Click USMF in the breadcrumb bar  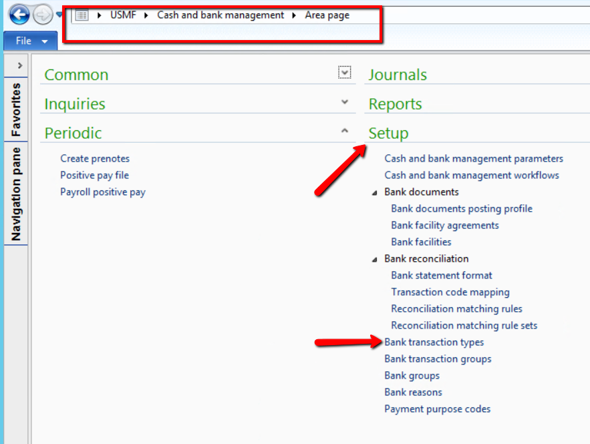[x=123, y=15]
